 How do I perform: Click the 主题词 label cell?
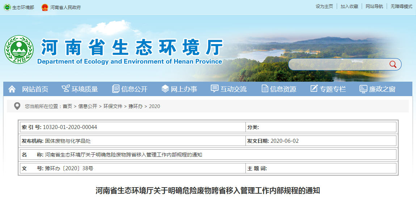tap(257, 168)
